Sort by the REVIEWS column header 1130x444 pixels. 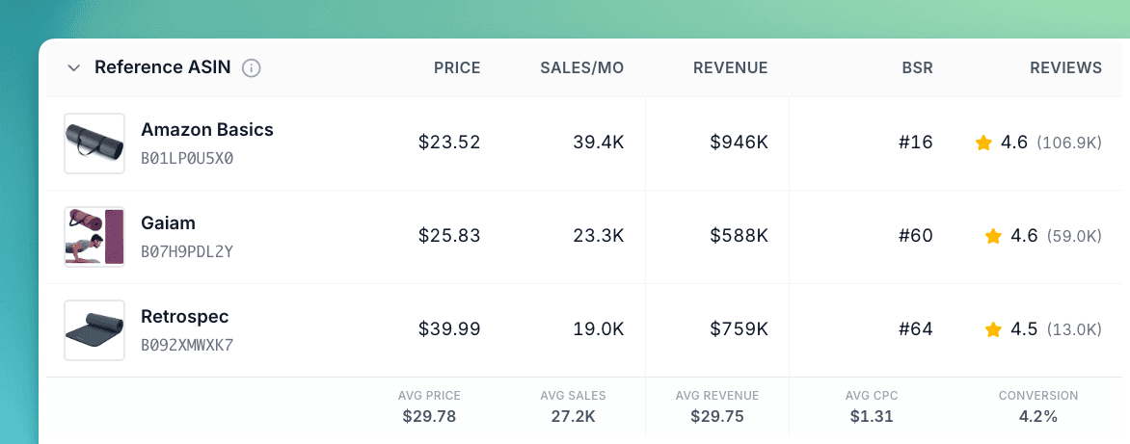pos(1065,68)
